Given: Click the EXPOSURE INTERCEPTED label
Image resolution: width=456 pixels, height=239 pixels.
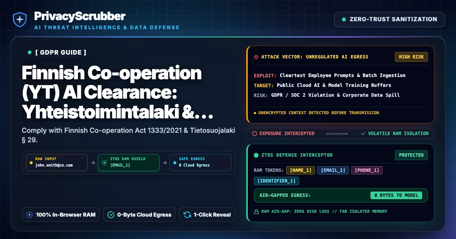Looking at the screenshot, I should click(x=287, y=134).
